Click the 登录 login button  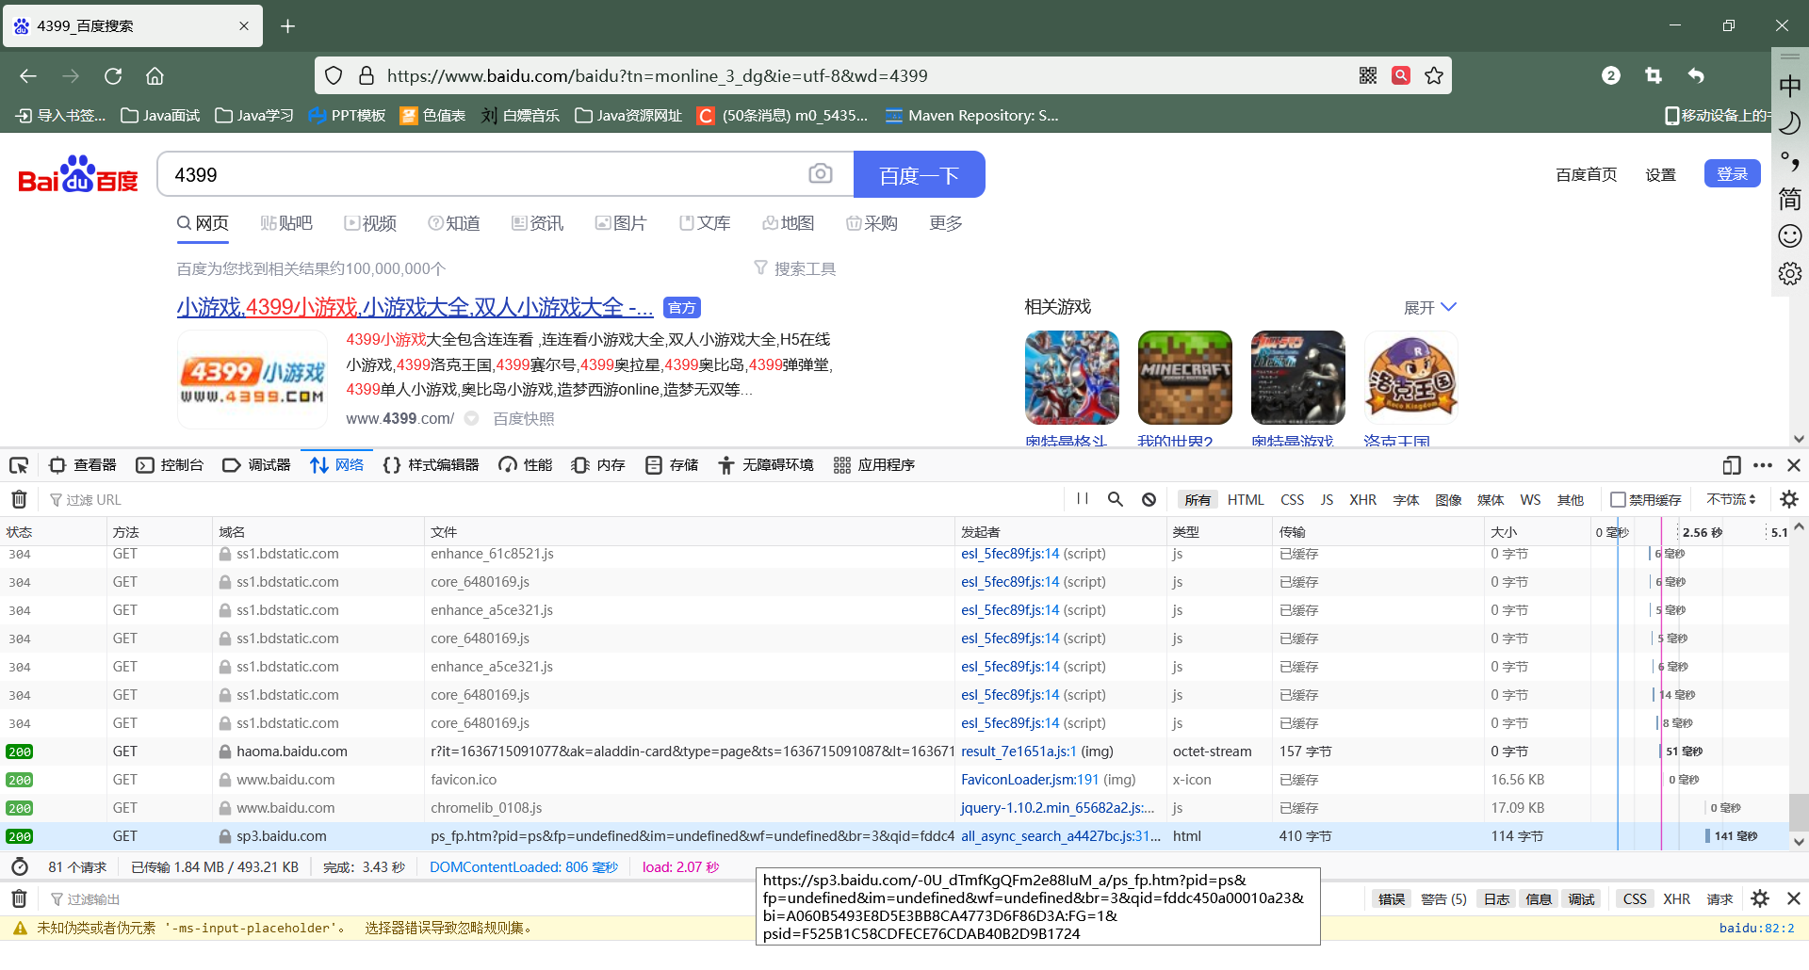(1732, 174)
